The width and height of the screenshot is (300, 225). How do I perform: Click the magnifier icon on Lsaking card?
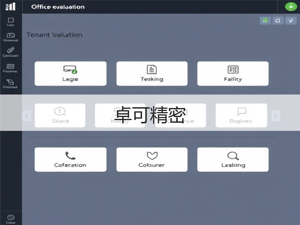(x=233, y=156)
